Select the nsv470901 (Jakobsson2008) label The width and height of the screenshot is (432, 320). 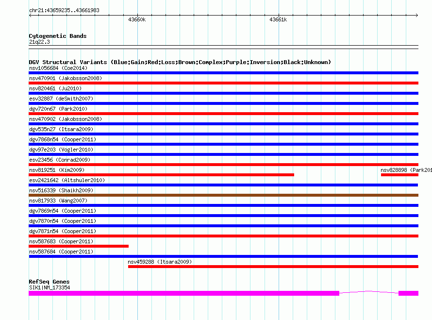pyautogui.click(x=66, y=78)
